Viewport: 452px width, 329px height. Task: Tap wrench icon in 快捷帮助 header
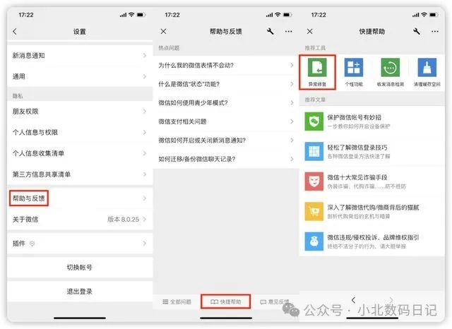(x=417, y=31)
